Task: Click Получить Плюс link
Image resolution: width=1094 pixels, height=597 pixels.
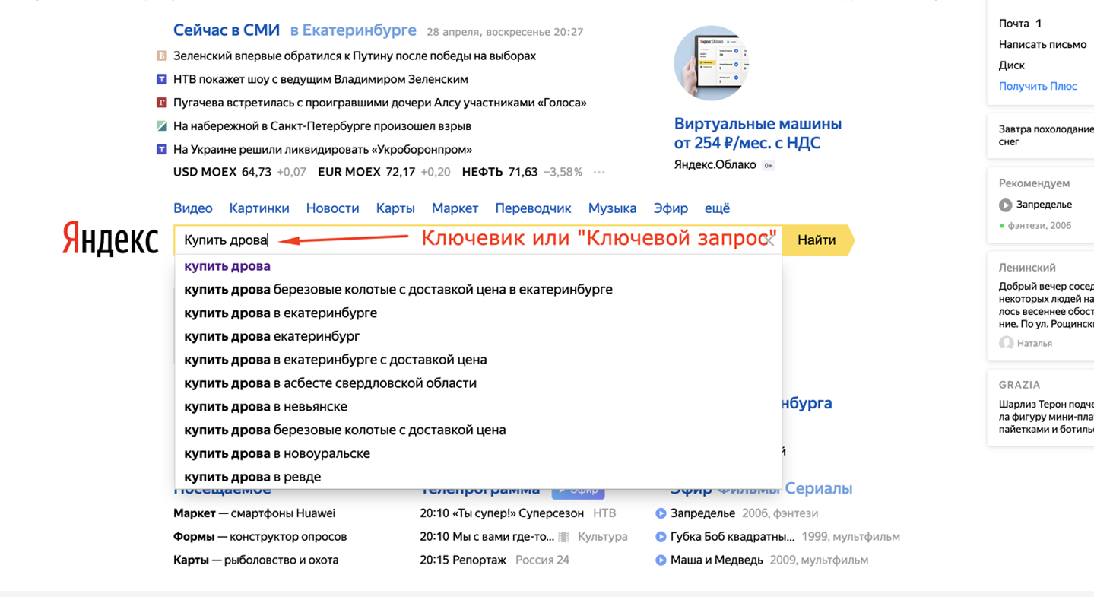Action: pos(1038,87)
